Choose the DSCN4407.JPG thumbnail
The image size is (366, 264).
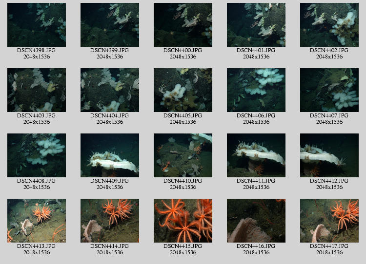[329, 90]
